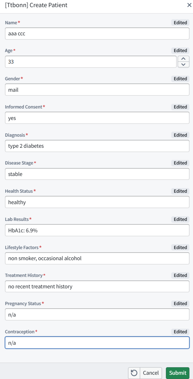This screenshot has width=193, height=379.
Task: Edit the Lab Results field
Action: (x=97, y=230)
